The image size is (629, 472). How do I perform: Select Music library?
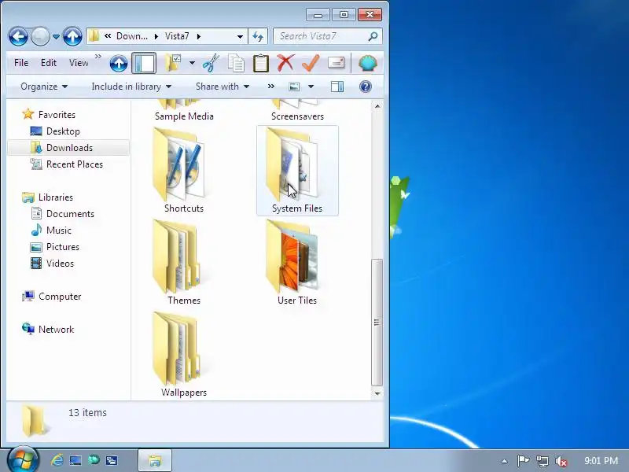[x=58, y=230]
